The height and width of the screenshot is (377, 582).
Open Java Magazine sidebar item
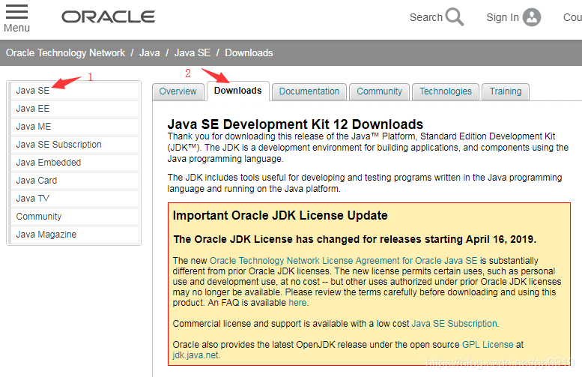coord(74,235)
